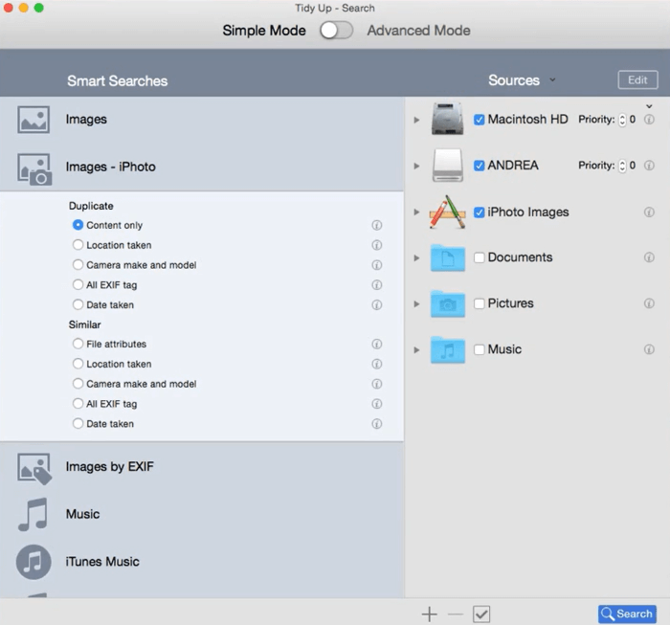Click the Documents folder icon
670x625 pixels.
447,257
